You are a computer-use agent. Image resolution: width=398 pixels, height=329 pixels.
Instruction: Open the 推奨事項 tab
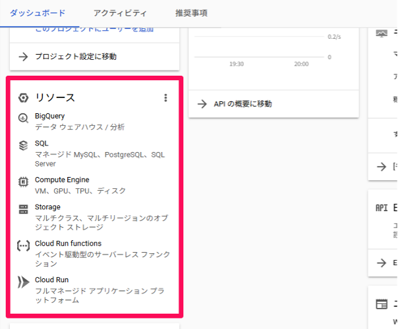pyautogui.click(x=191, y=13)
